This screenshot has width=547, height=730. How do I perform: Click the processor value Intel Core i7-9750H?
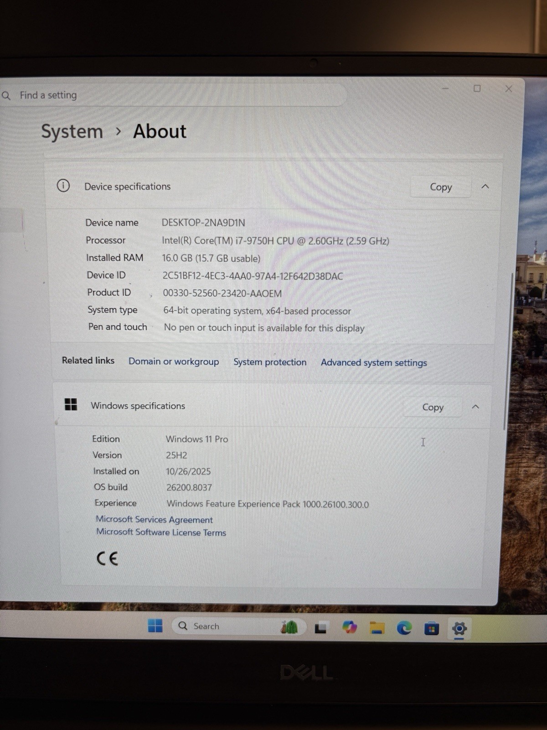275,240
